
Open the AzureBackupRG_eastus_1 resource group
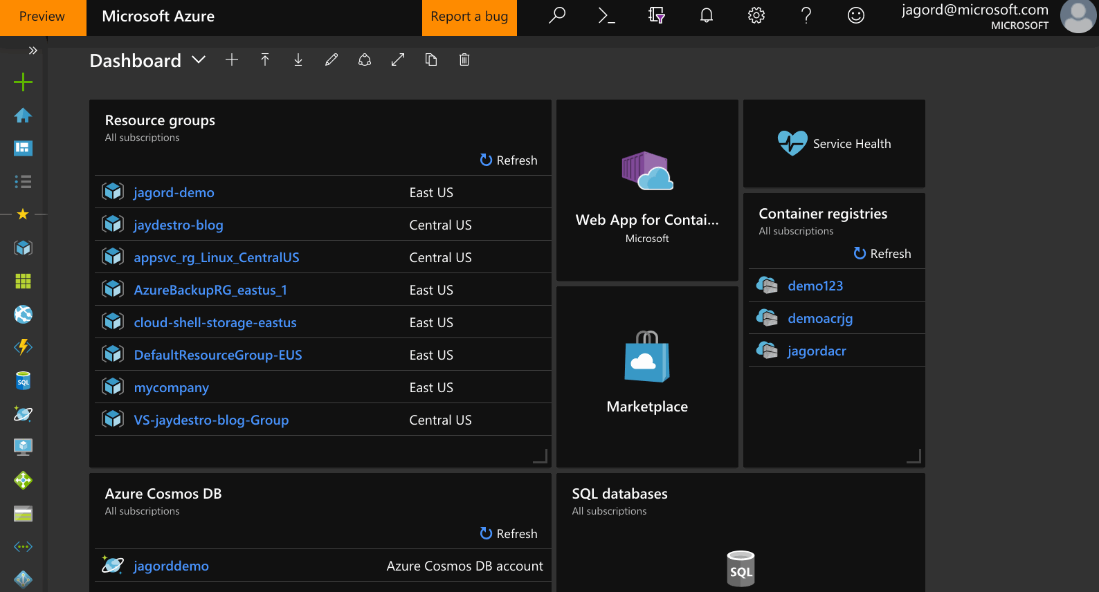(210, 290)
